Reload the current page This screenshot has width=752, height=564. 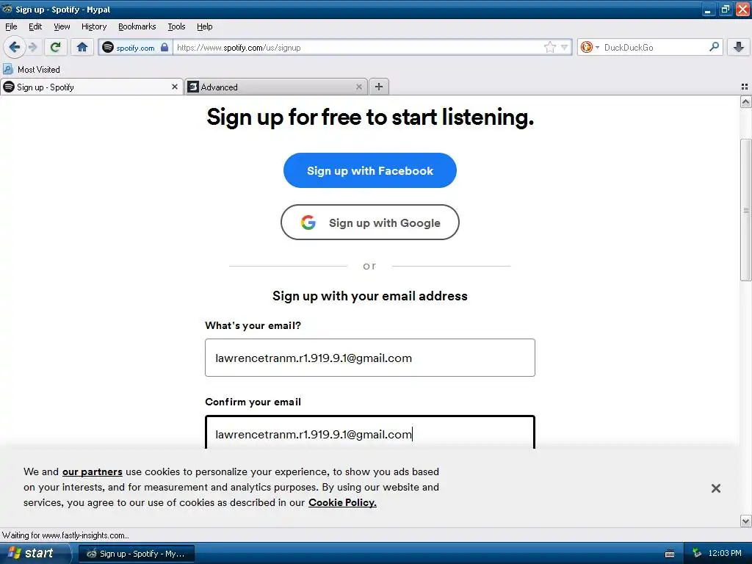[56, 47]
